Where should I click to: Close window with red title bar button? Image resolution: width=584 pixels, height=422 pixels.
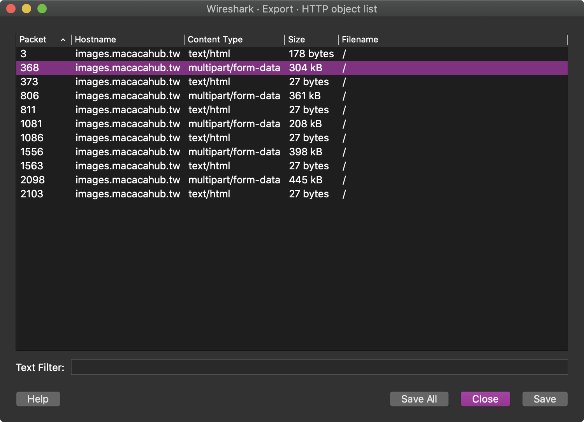click(x=11, y=9)
